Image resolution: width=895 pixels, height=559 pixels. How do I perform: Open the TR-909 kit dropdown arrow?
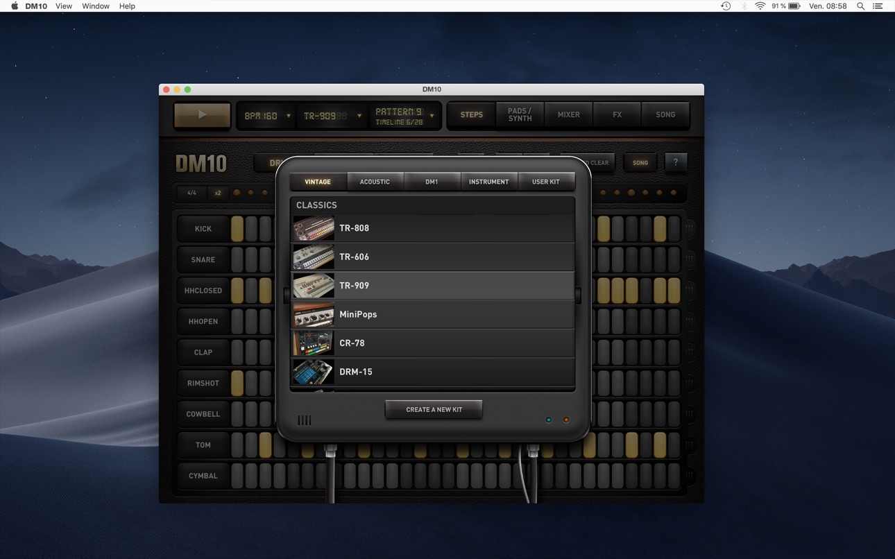359,116
